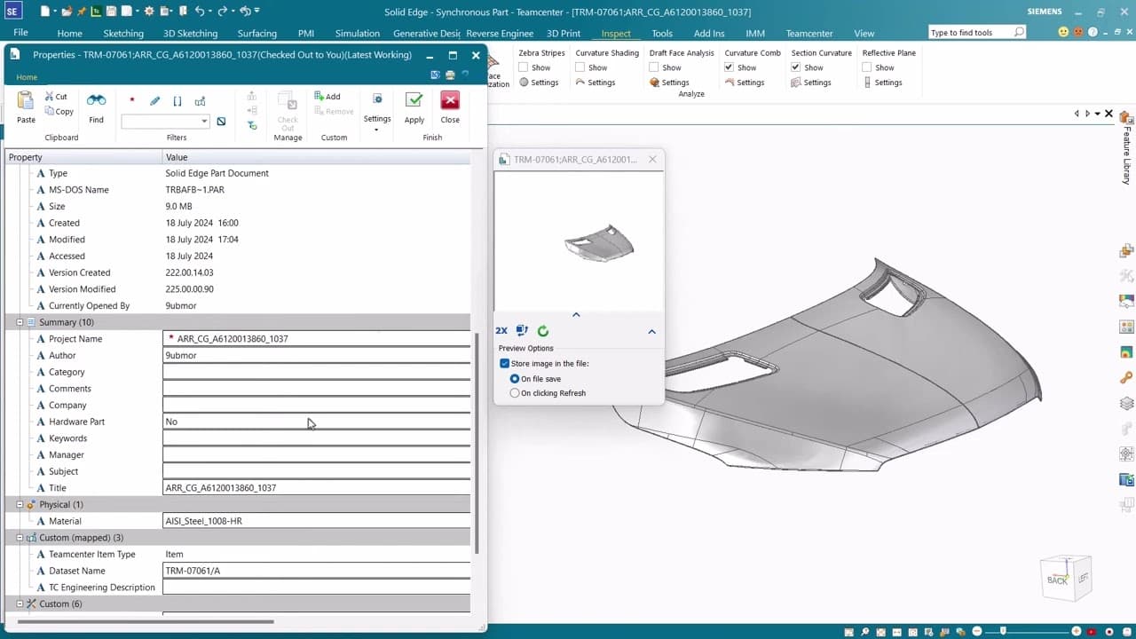1136x639 pixels.
Task: Toggle Reflective Plane Show checkbox
Action: [x=867, y=67]
